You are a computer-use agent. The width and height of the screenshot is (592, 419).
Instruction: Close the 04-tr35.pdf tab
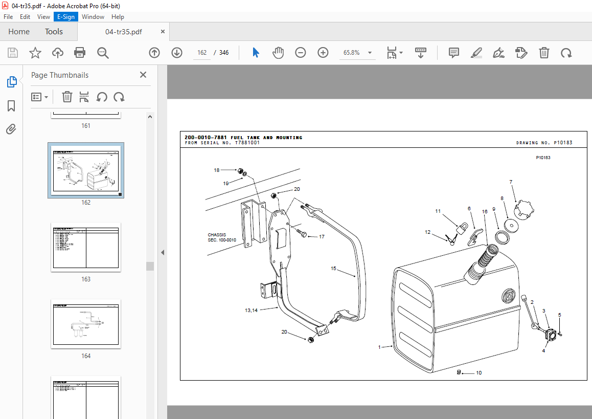[x=163, y=31]
